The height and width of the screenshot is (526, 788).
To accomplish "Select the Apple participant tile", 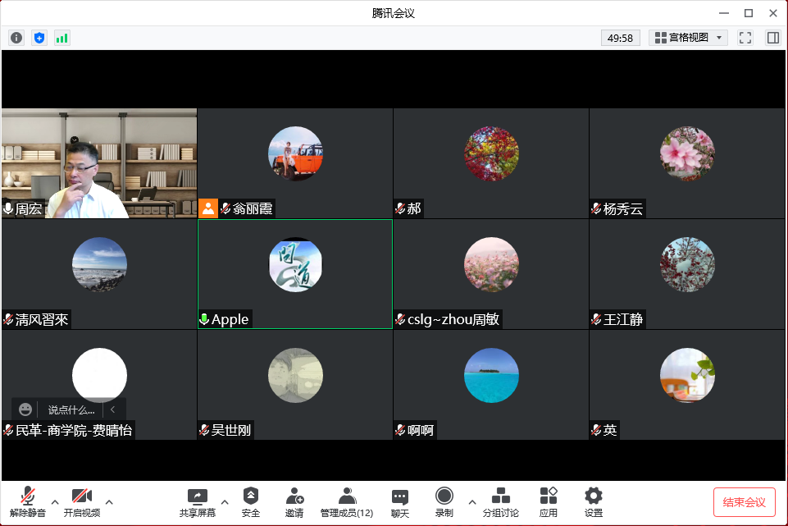I will (x=295, y=274).
